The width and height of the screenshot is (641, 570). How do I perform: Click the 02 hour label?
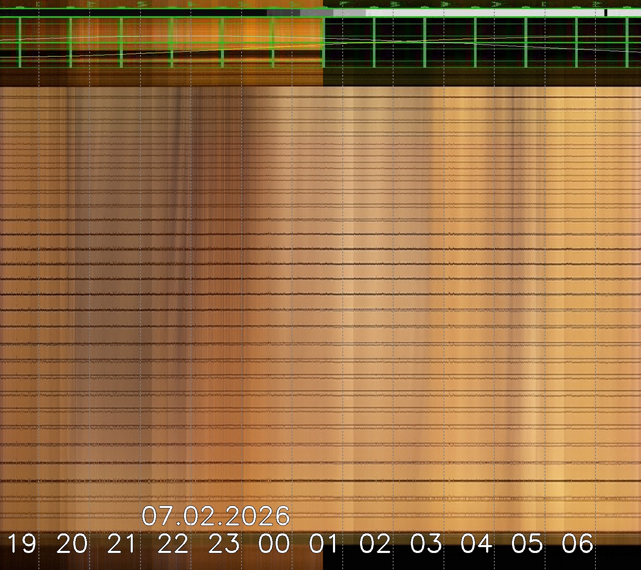point(375,543)
